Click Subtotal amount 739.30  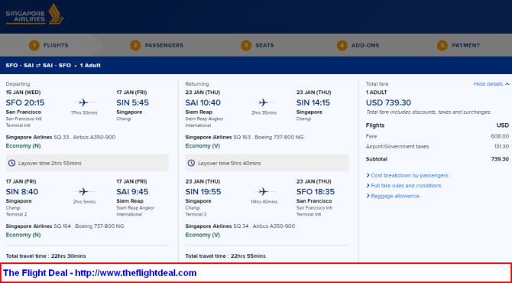[x=500, y=159]
